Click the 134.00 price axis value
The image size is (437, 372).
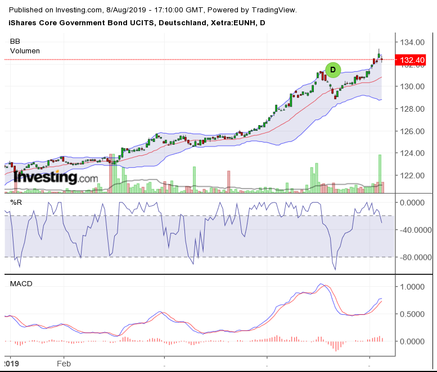(412, 42)
